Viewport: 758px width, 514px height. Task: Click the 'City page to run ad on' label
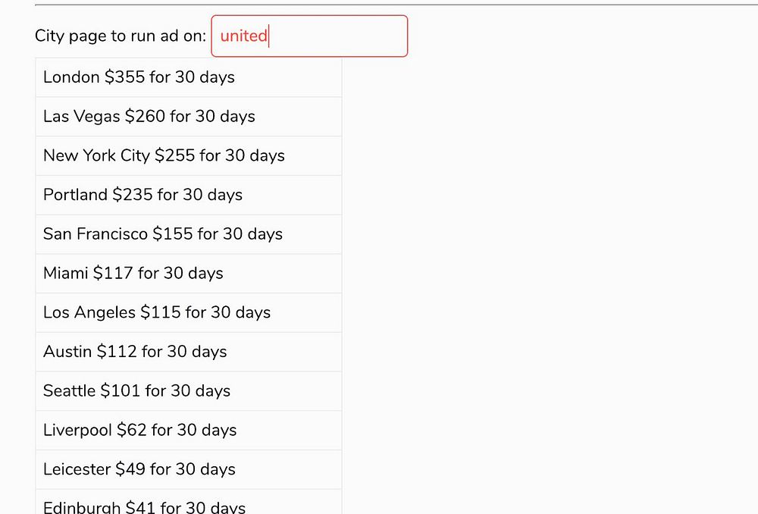click(x=120, y=36)
